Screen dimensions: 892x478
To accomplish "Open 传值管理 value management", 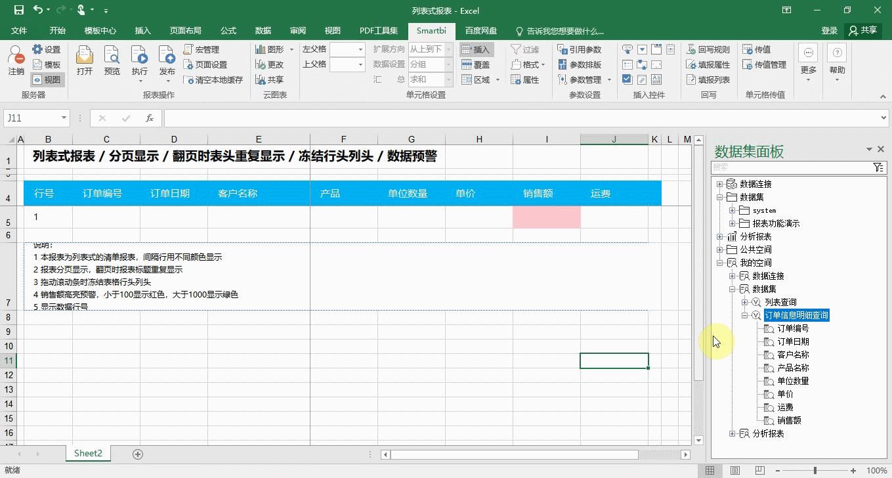I will point(765,64).
